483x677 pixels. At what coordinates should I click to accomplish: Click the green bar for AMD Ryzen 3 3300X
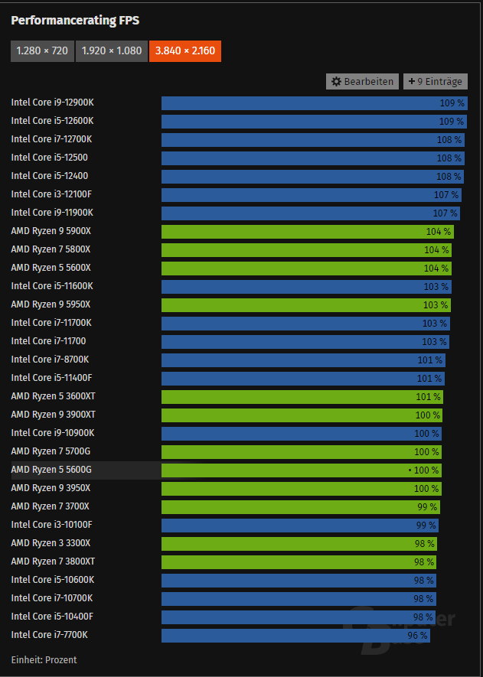tap(299, 544)
